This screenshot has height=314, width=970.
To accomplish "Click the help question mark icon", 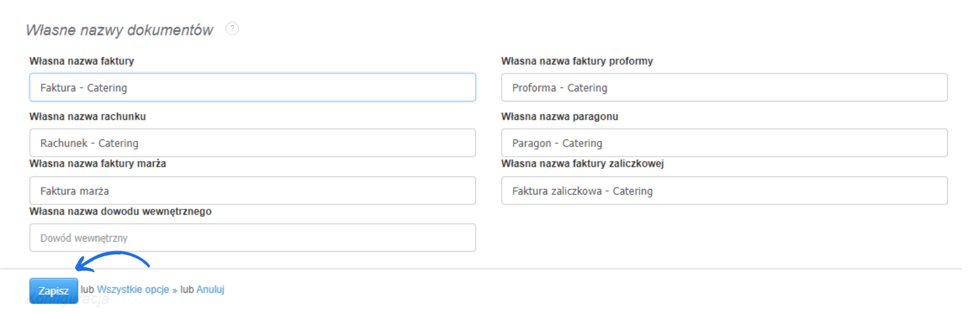I will (x=232, y=29).
